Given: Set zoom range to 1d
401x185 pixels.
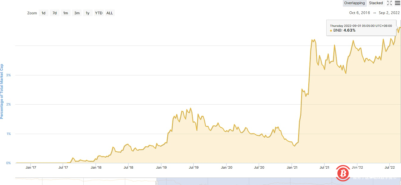Looking at the screenshot, I should click(43, 13).
